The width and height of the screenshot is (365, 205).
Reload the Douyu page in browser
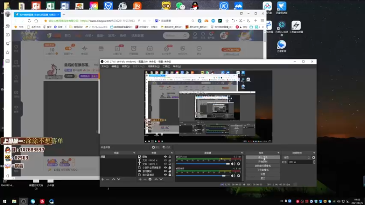(x=29, y=20)
